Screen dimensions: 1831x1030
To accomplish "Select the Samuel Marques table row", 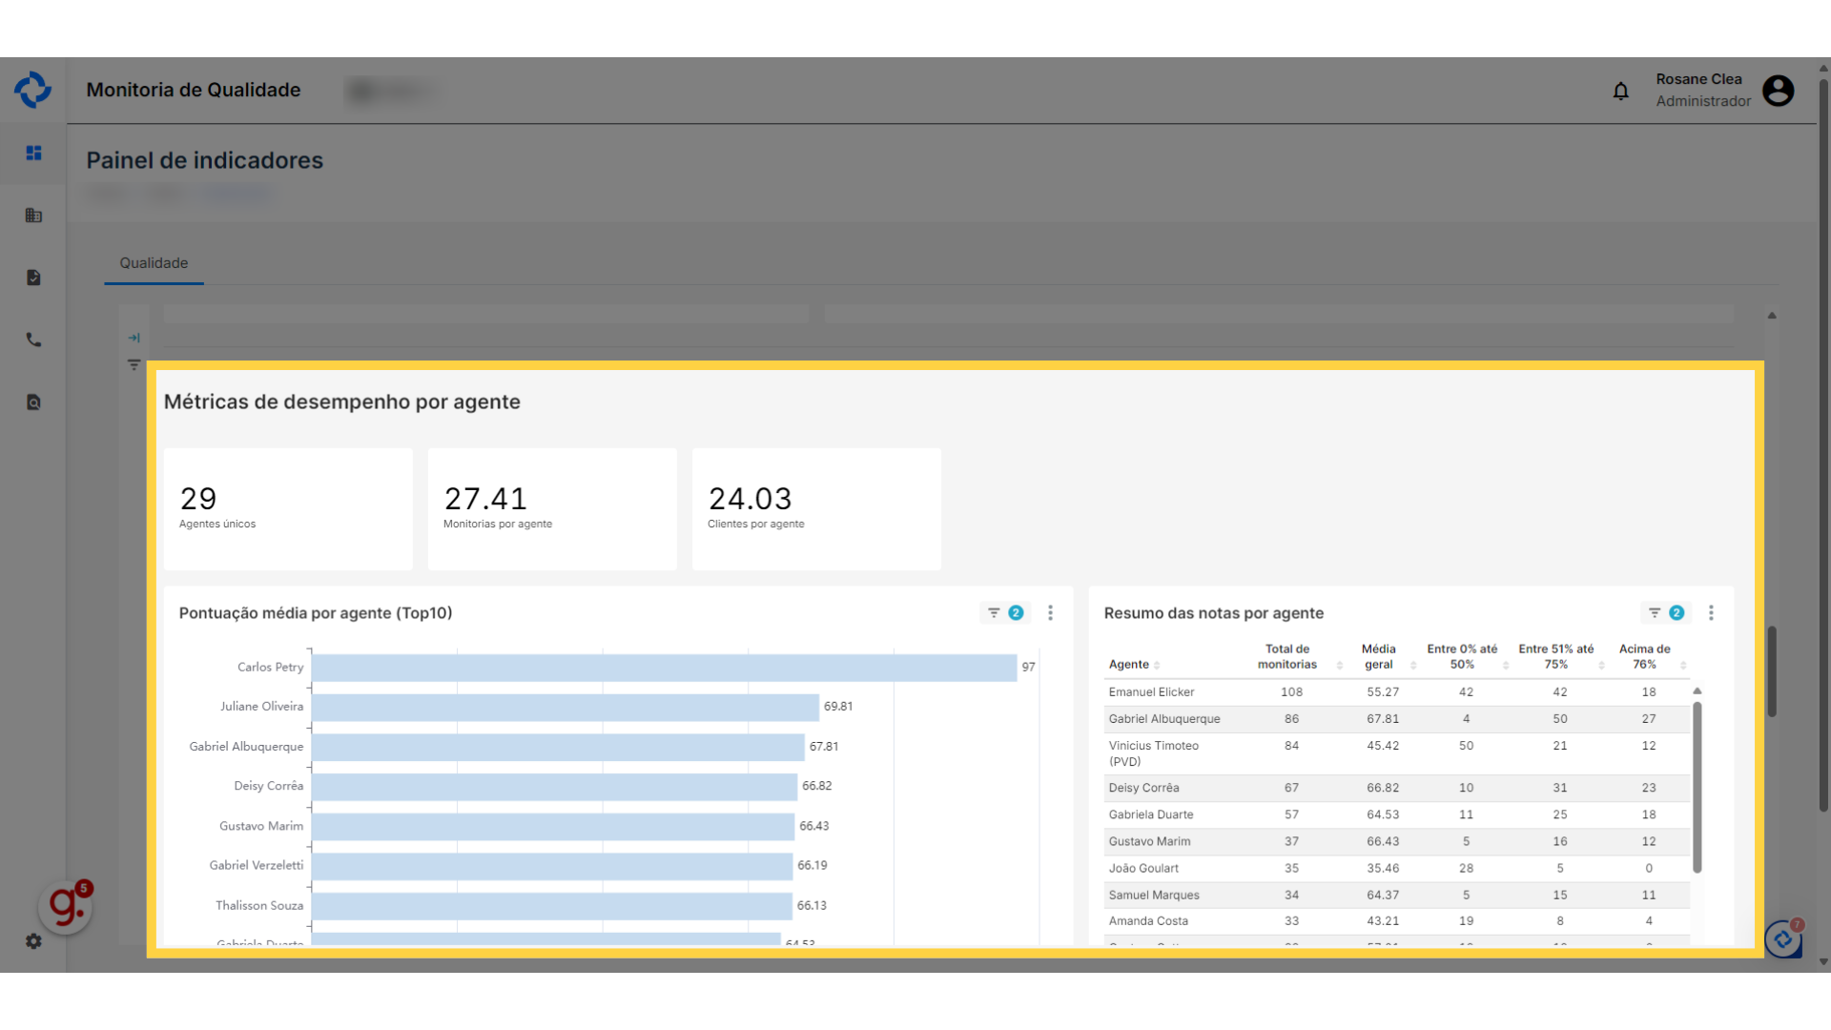I will click(x=1397, y=895).
